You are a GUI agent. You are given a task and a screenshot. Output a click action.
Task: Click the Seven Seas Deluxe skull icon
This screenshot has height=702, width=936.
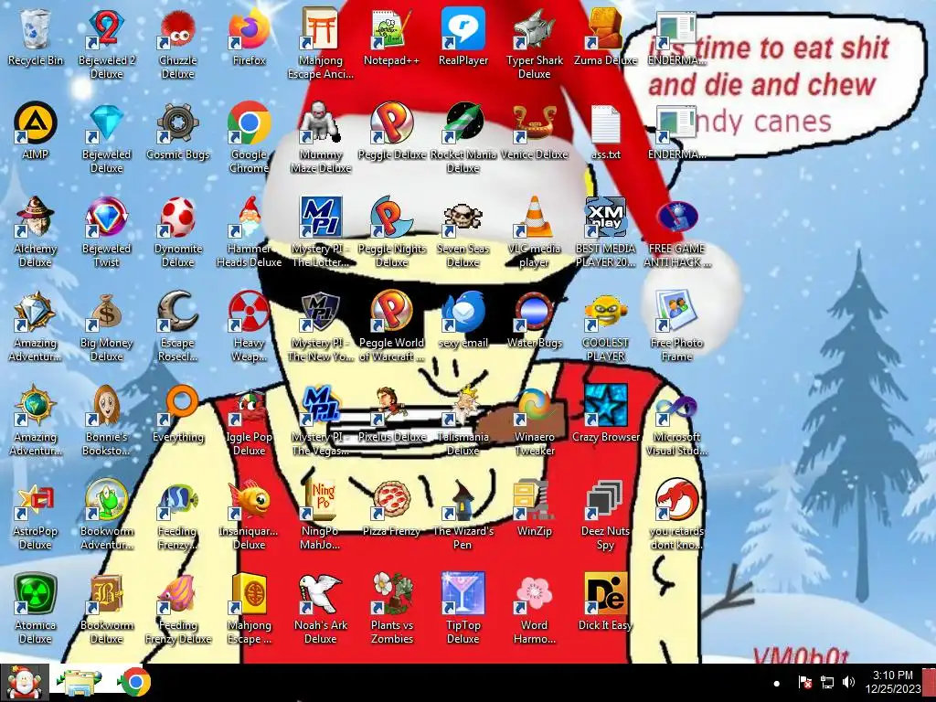pos(463,217)
